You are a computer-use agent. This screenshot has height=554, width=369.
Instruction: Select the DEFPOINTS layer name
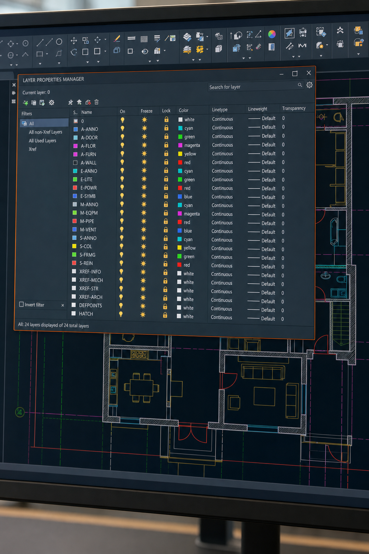pos(90,305)
